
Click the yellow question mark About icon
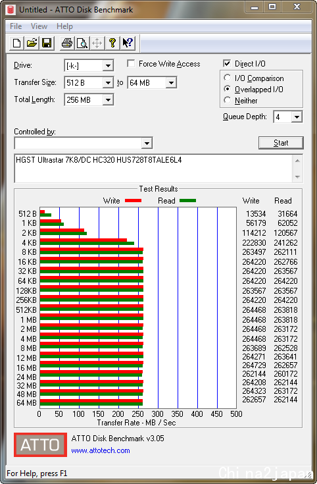pyautogui.click(x=112, y=43)
